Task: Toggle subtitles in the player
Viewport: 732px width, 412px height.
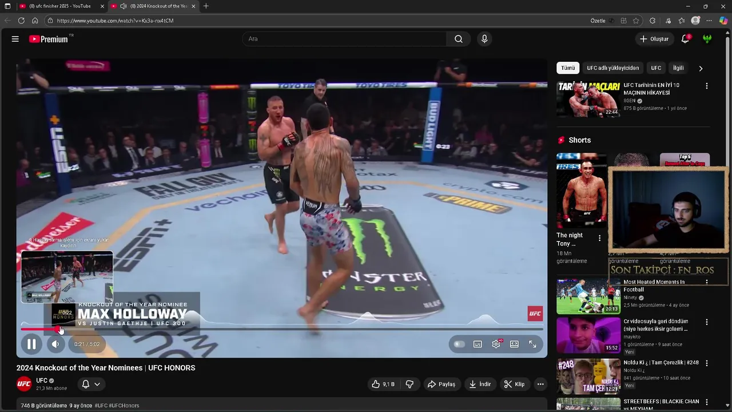Action: tap(478, 344)
